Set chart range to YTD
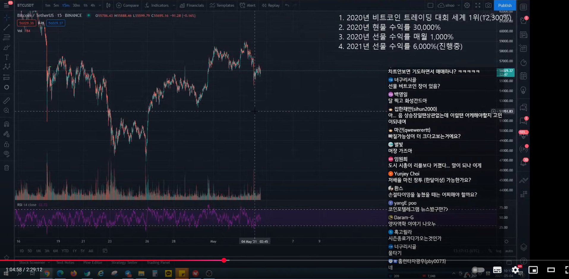Screen dimensions: 569x279 tap(65, 251)
